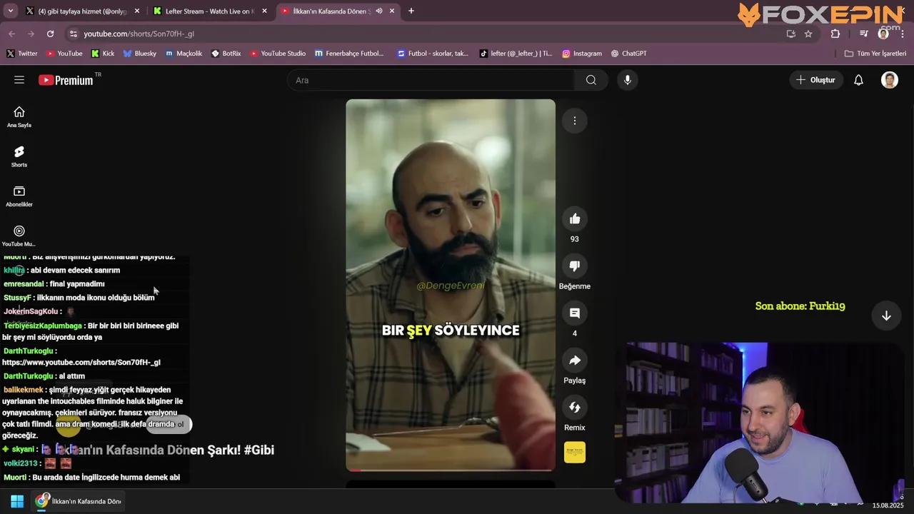914x514 pixels.
Task: Select the İlkkan'ın Kafasında Dönen tab
Action: (x=338, y=11)
